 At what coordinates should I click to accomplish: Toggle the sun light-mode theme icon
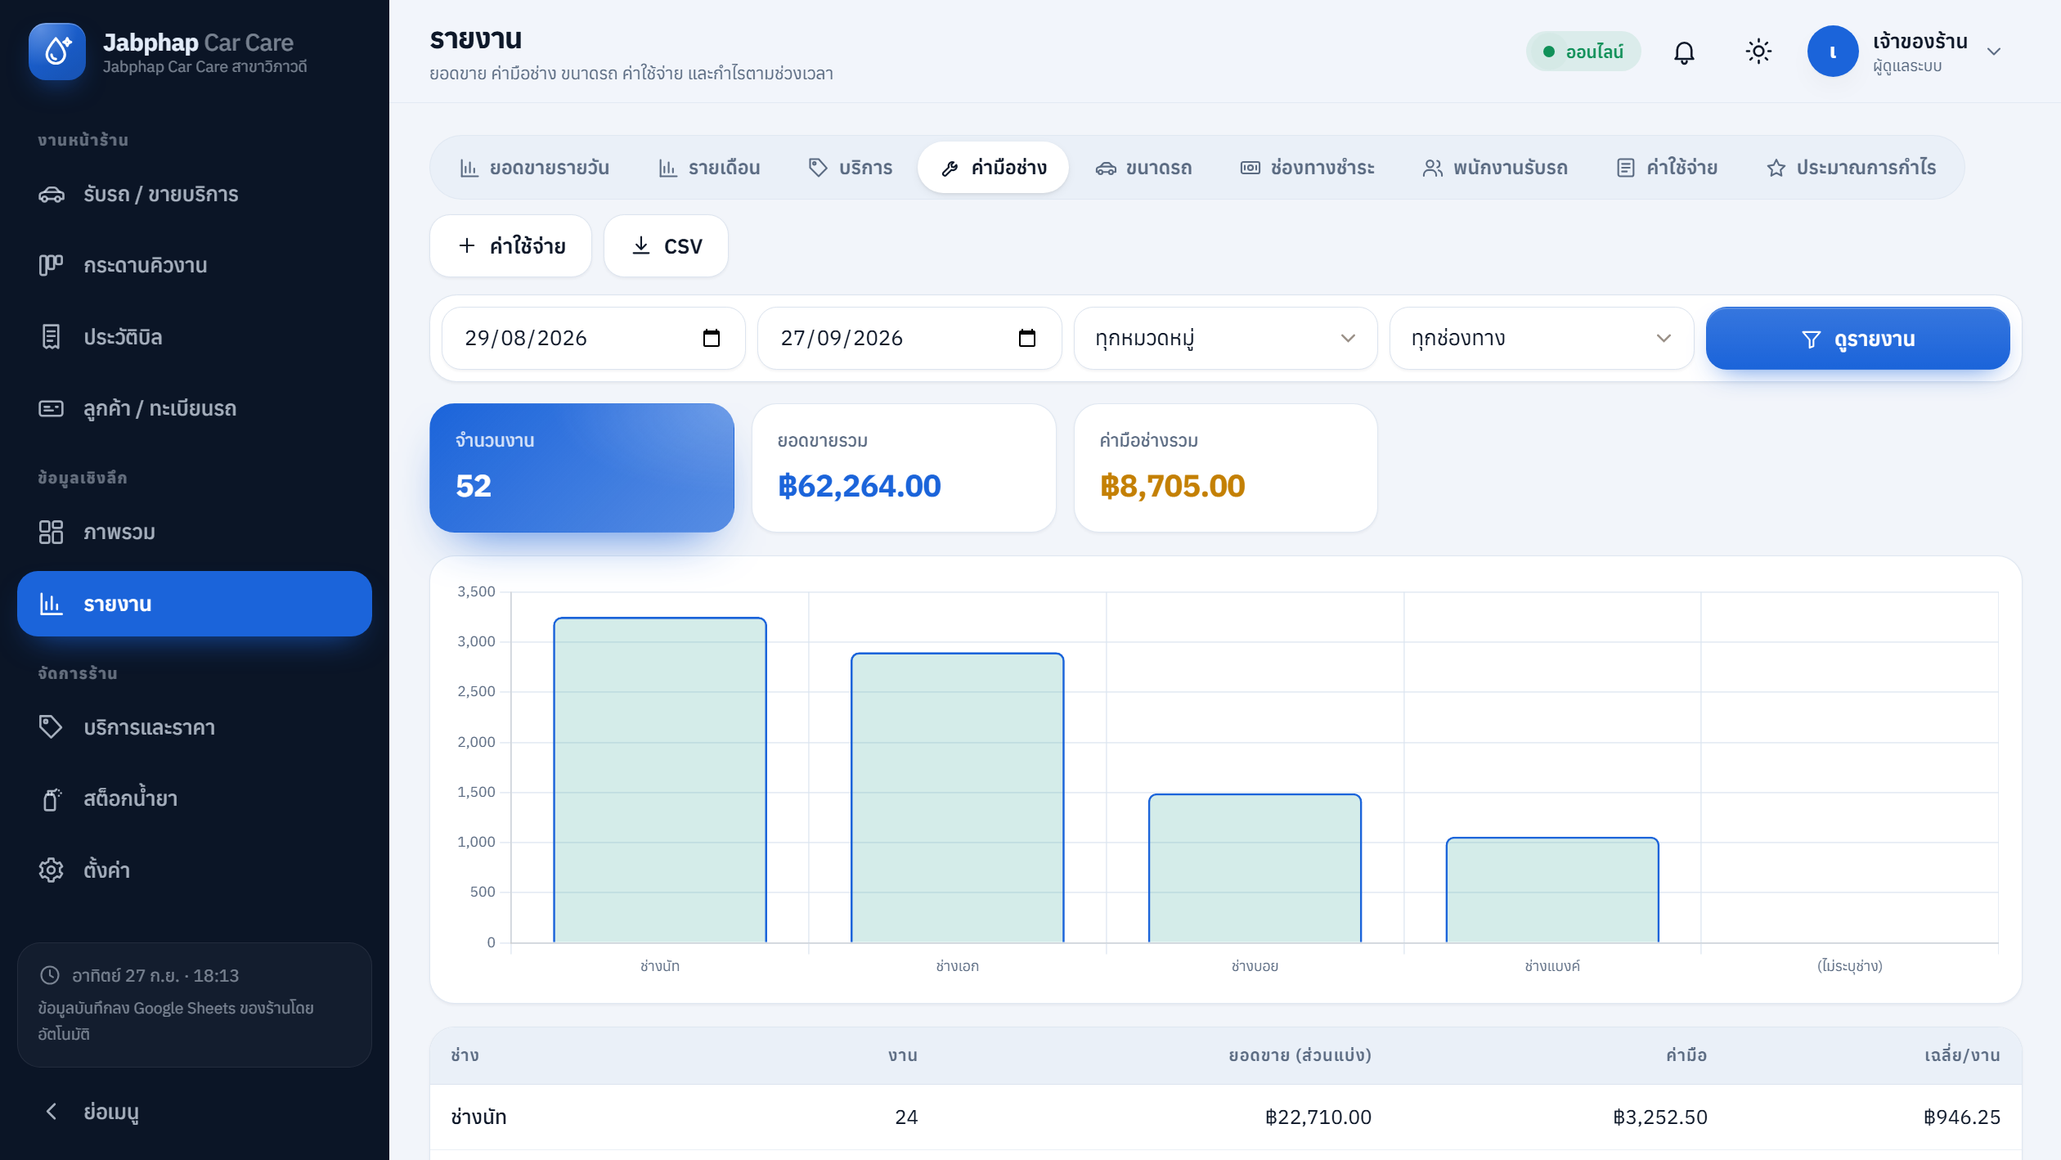[x=1758, y=52]
